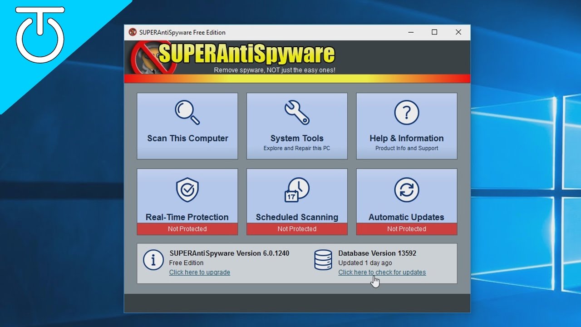Click SUPERAntiSpyware Version 6.0.1240 text
The width and height of the screenshot is (581, 327).
coord(229,253)
